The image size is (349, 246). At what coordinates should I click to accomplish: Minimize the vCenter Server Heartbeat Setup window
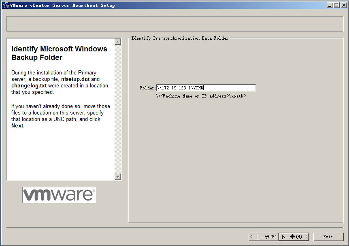330,5
